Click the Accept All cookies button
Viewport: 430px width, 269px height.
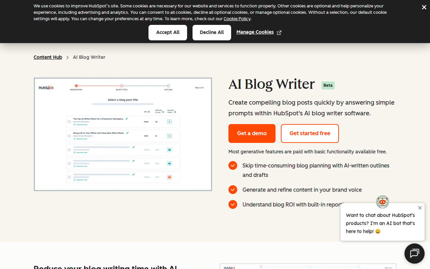click(168, 33)
